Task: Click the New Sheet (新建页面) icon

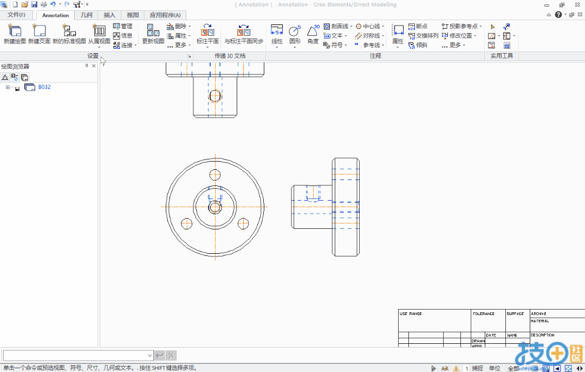Action: click(x=39, y=30)
